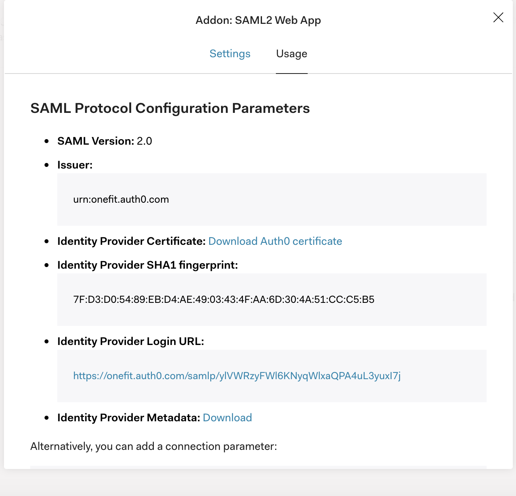Close the Addon: SAML2 Web App dialog
The height and width of the screenshot is (496, 516).
tap(498, 17)
